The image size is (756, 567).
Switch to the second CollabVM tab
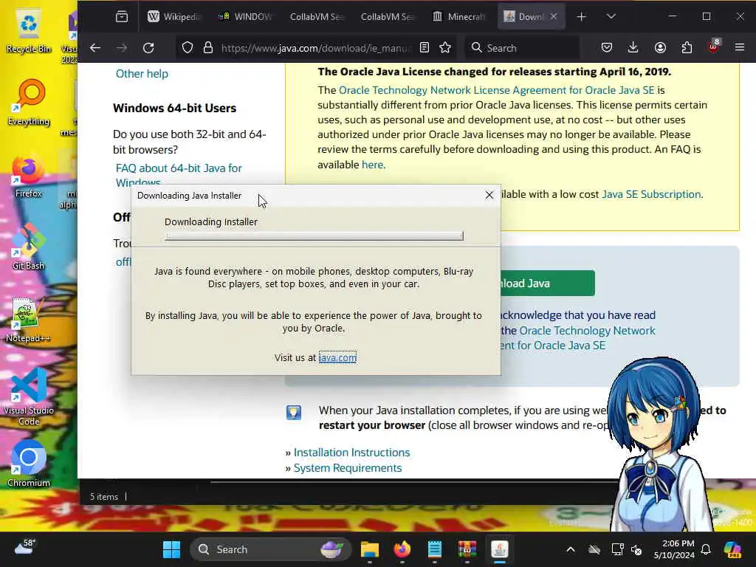[x=388, y=17]
